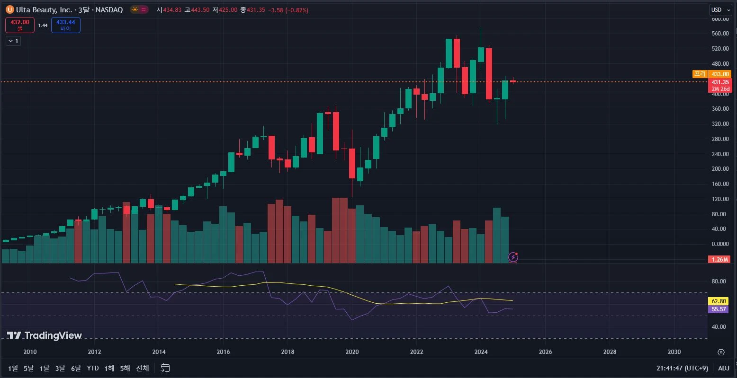
Task: Click the 560.00 price axis label
Action: [720, 34]
